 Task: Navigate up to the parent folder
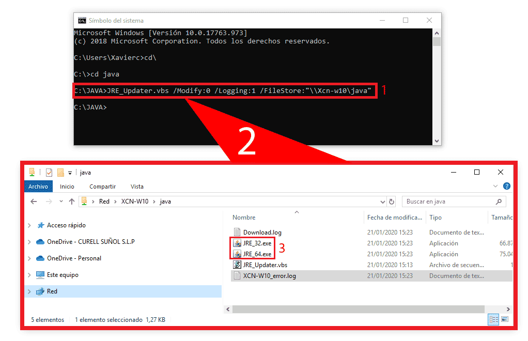point(71,201)
